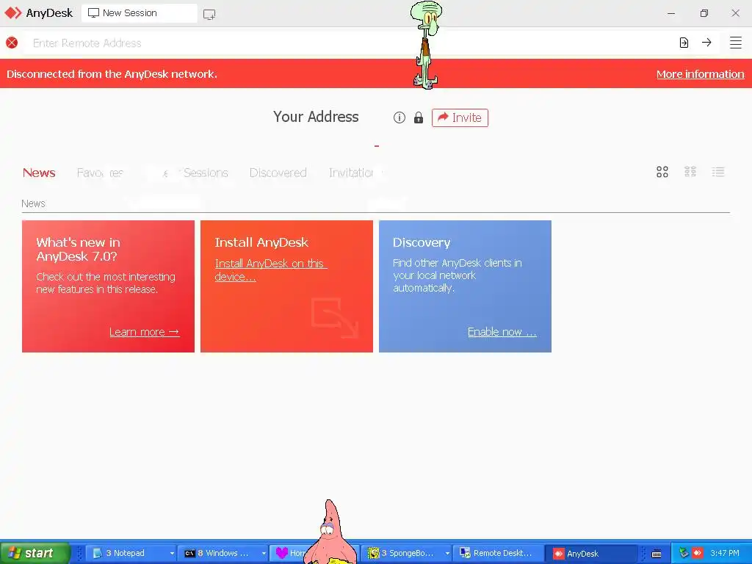Click the browse files transfer icon

point(684,43)
